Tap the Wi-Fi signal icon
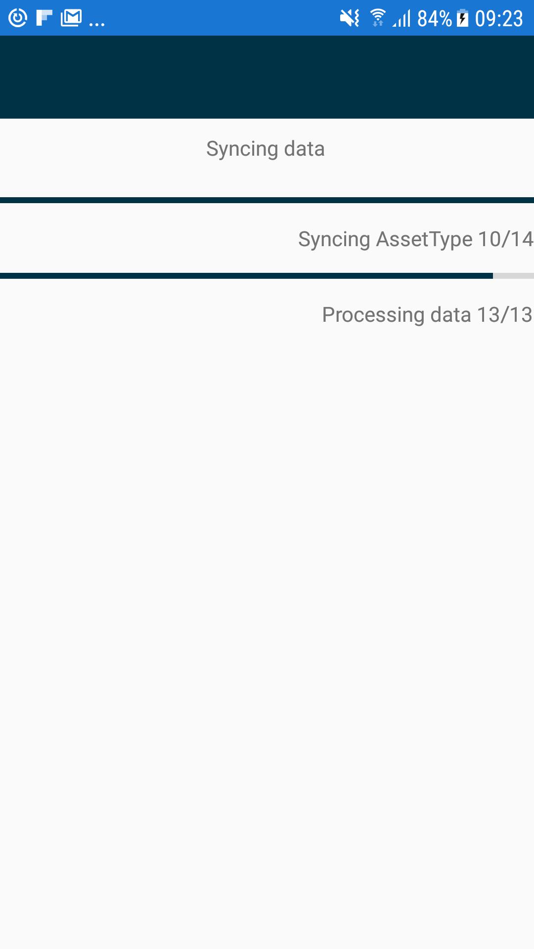The height and width of the screenshot is (949, 534). pos(378,18)
